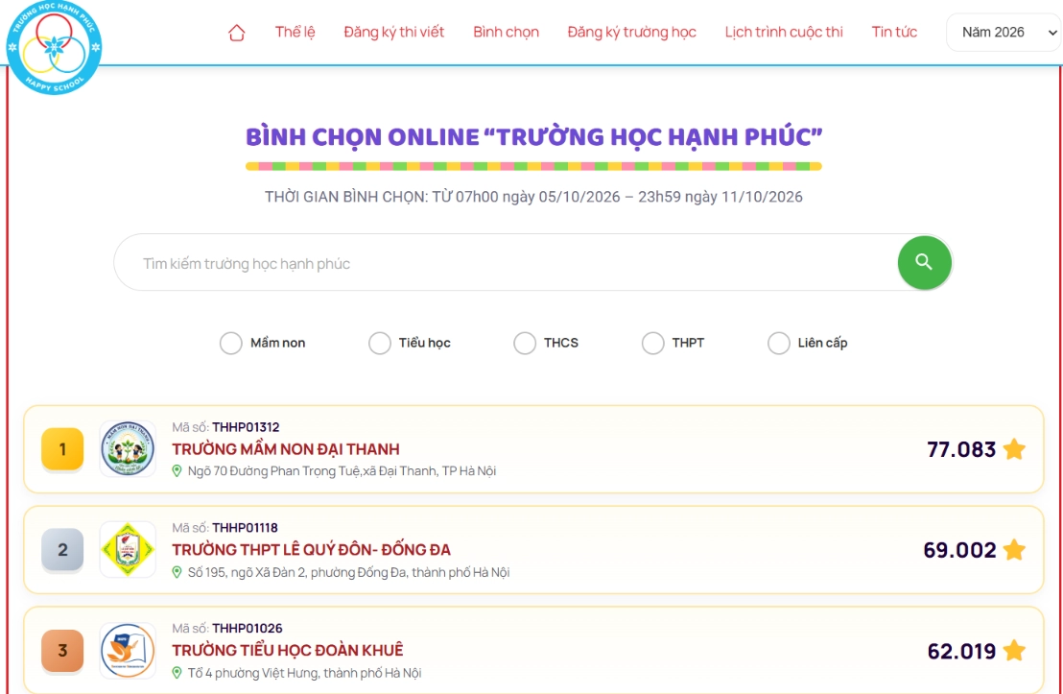The height and width of the screenshot is (694, 1063).
Task: Click vote count 62.019
Action: 961,651
